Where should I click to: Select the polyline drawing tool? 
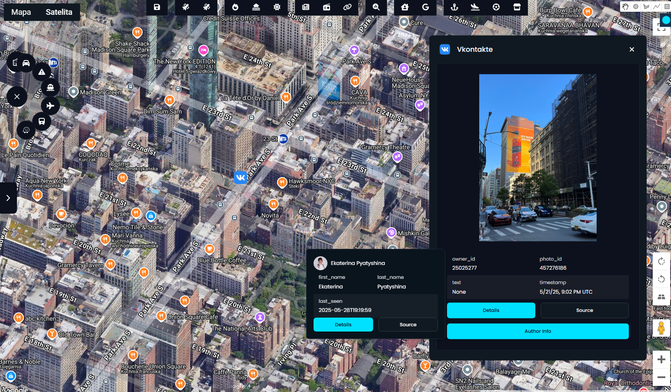pyautogui.click(x=657, y=7)
